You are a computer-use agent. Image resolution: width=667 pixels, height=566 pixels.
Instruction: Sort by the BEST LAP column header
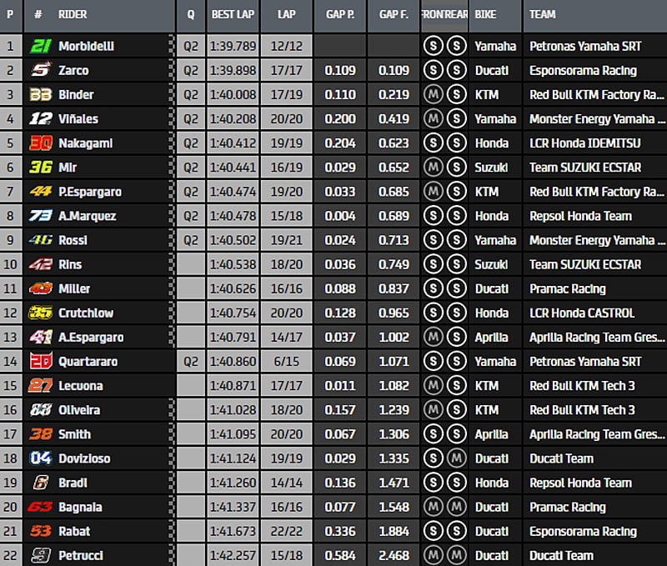click(233, 15)
